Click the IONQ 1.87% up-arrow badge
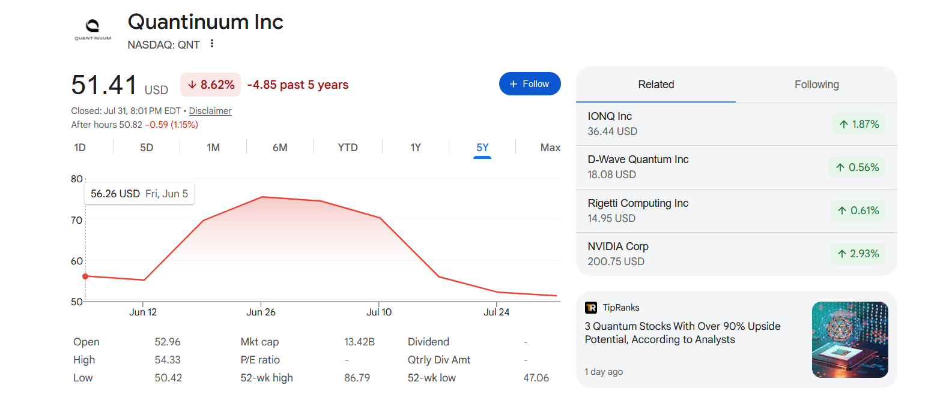The width and height of the screenshot is (952, 397). [x=859, y=124]
